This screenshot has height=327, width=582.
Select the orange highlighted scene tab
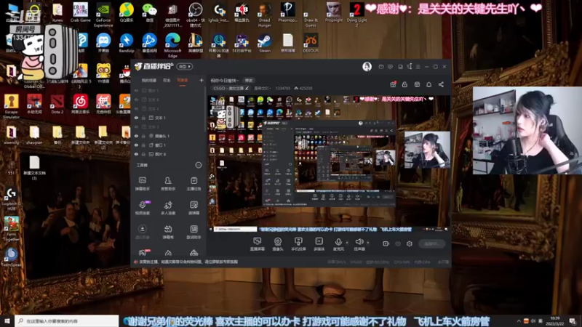(x=183, y=81)
